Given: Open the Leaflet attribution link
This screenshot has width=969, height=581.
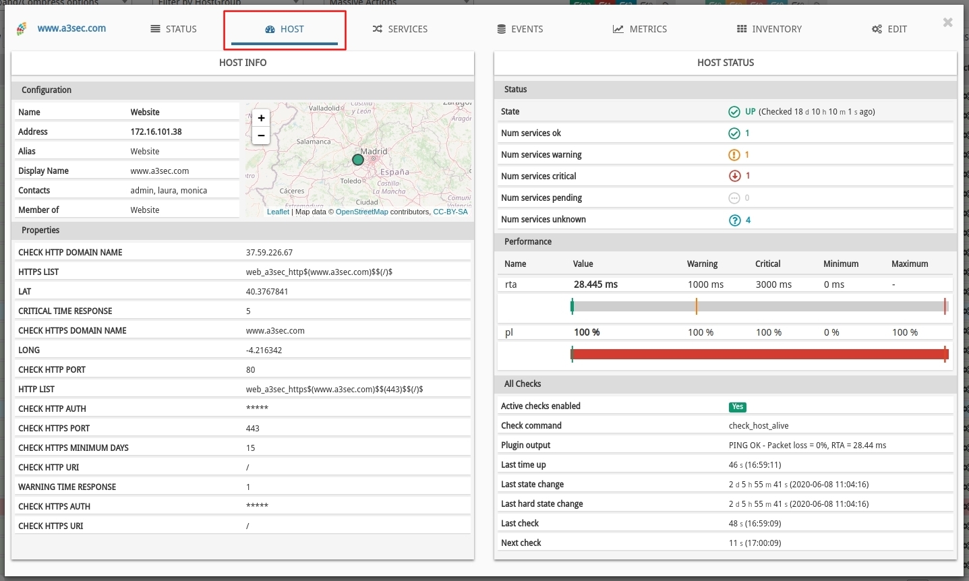Looking at the screenshot, I should click(278, 212).
